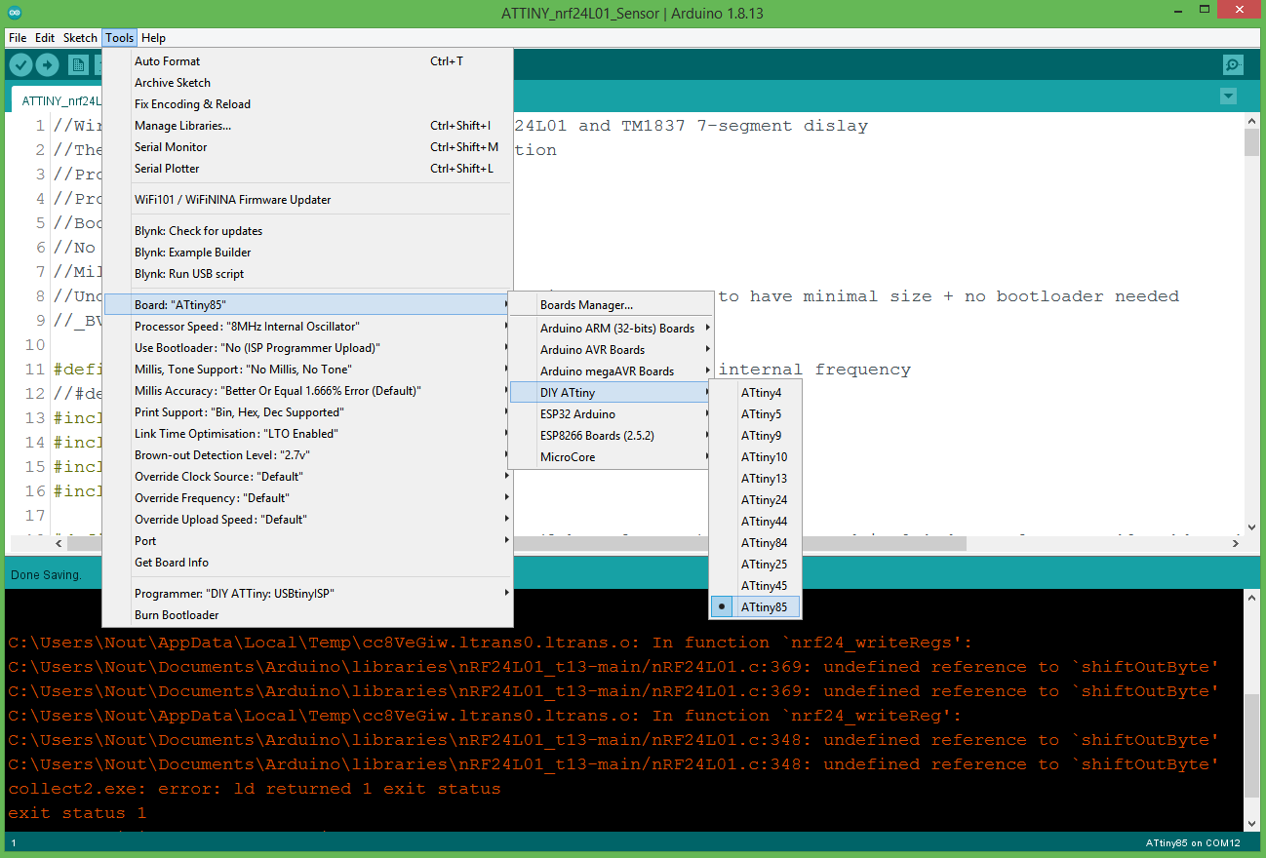Expand Programmer: DIY ATtiny USBtinyISP submenu

tap(307, 594)
